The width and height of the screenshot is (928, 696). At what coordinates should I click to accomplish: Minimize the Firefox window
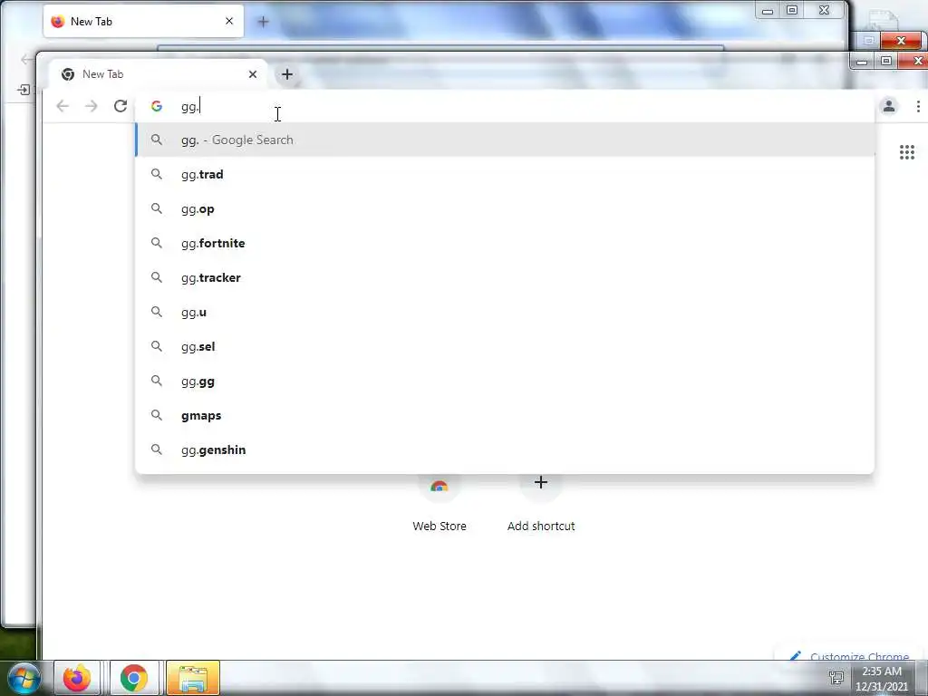768,11
